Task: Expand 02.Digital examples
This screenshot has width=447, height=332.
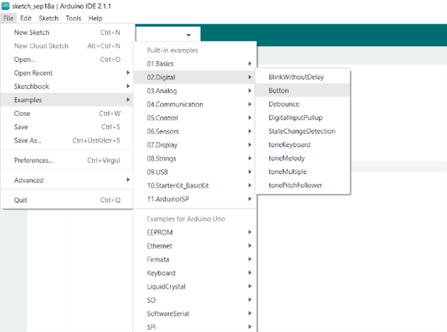Action: click(x=195, y=77)
